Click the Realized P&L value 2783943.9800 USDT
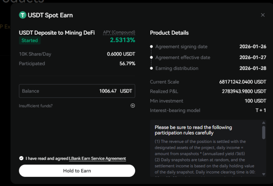This screenshot has height=186, width=273. click(244, 91)
